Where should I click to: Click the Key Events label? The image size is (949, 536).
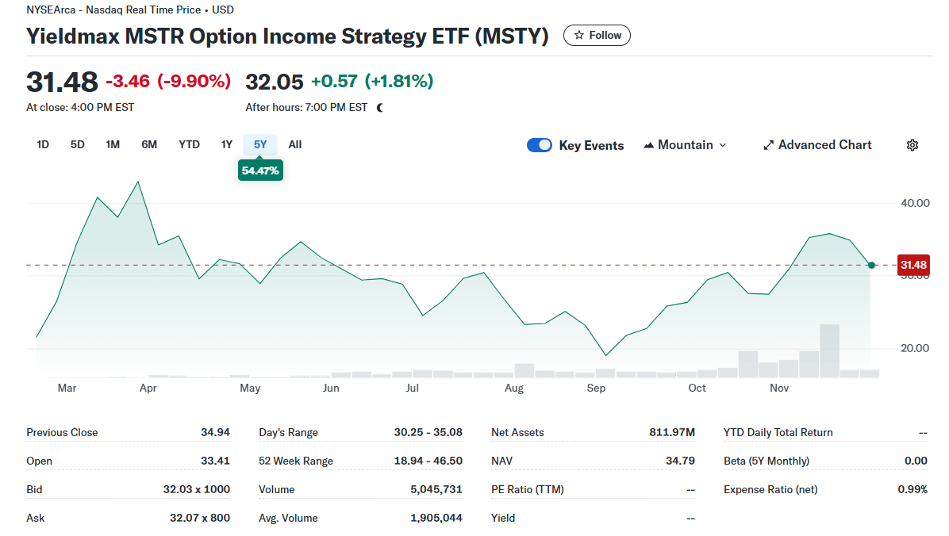coord(591,146)
